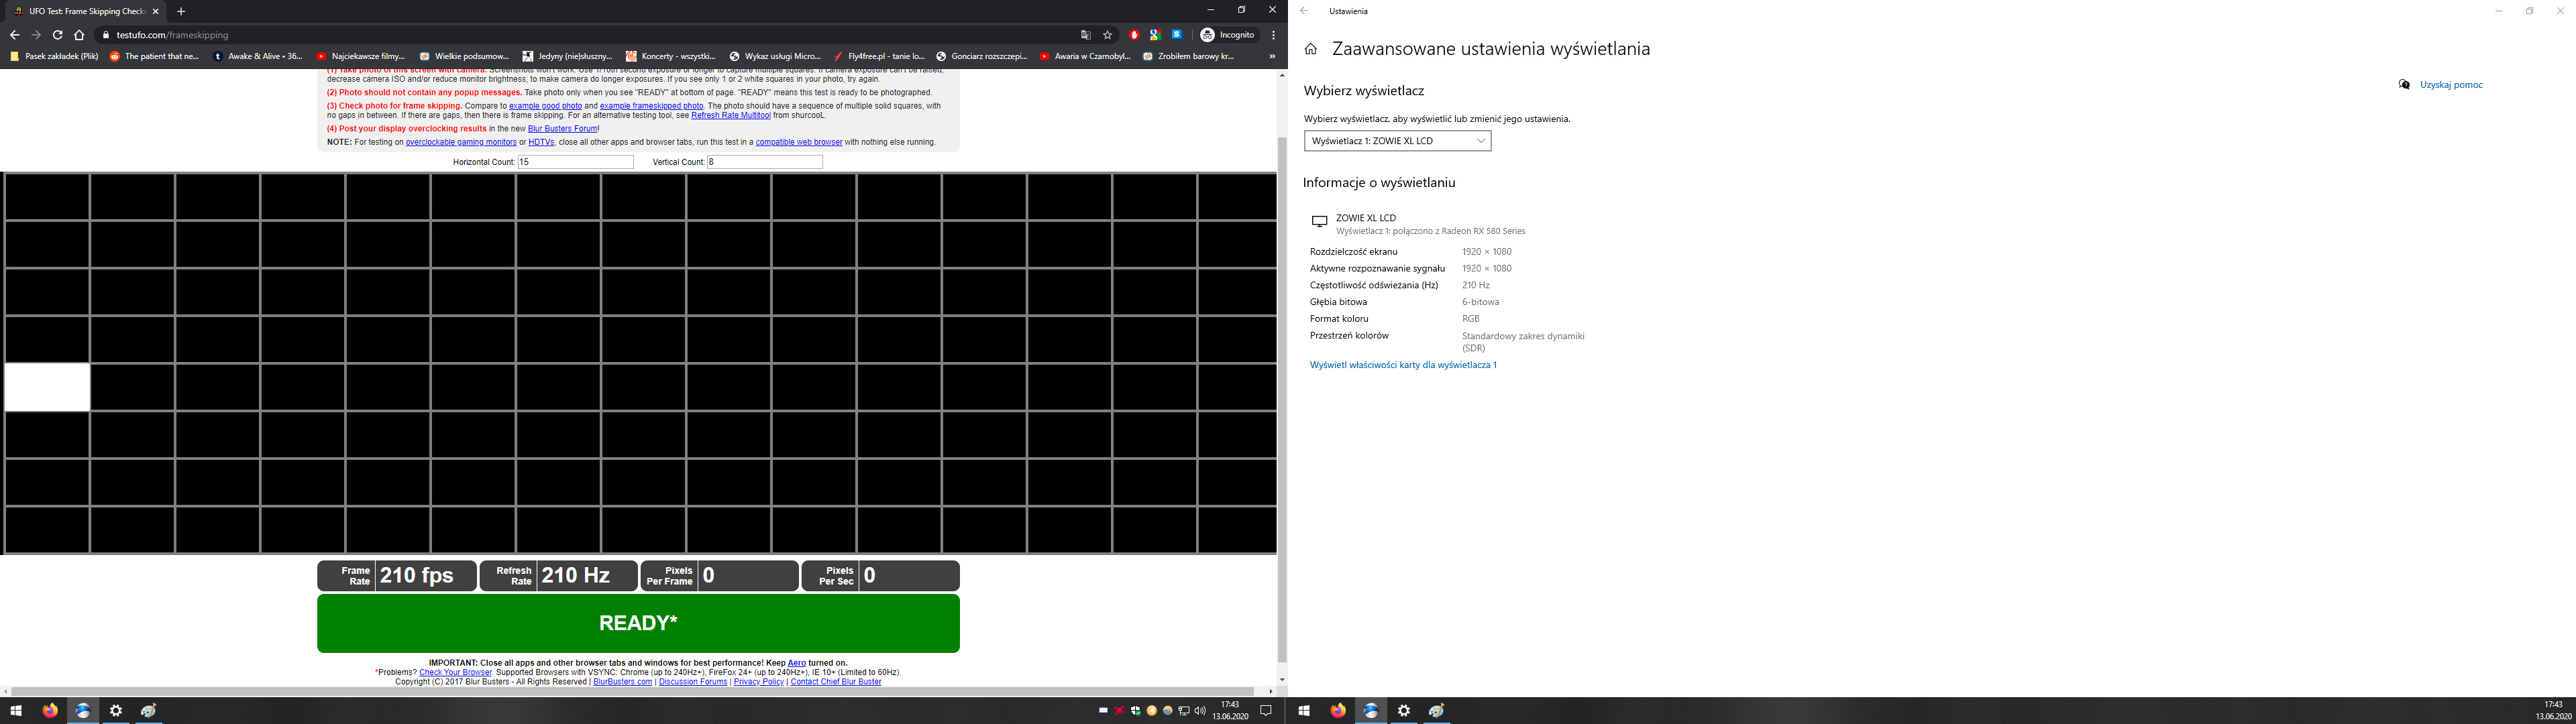Click 'Uzyskaj pomoc' help link
2576x724 pixels.
[x=2451, y=85]
